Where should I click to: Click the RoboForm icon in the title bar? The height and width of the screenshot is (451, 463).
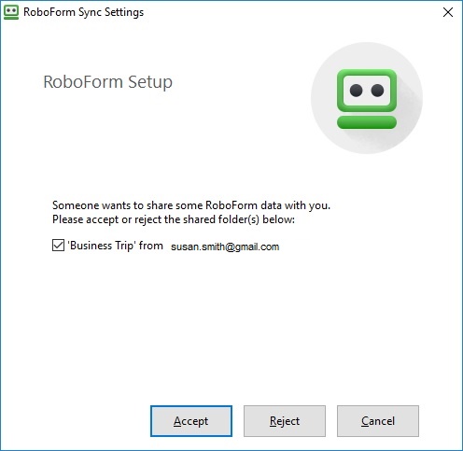[11, 12]
